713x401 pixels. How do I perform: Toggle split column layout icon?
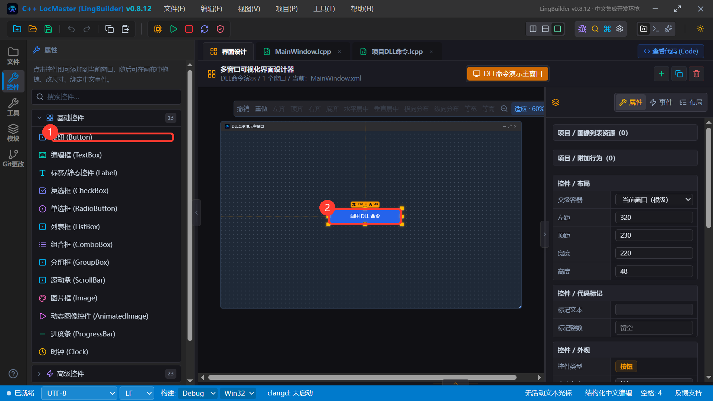533,29
